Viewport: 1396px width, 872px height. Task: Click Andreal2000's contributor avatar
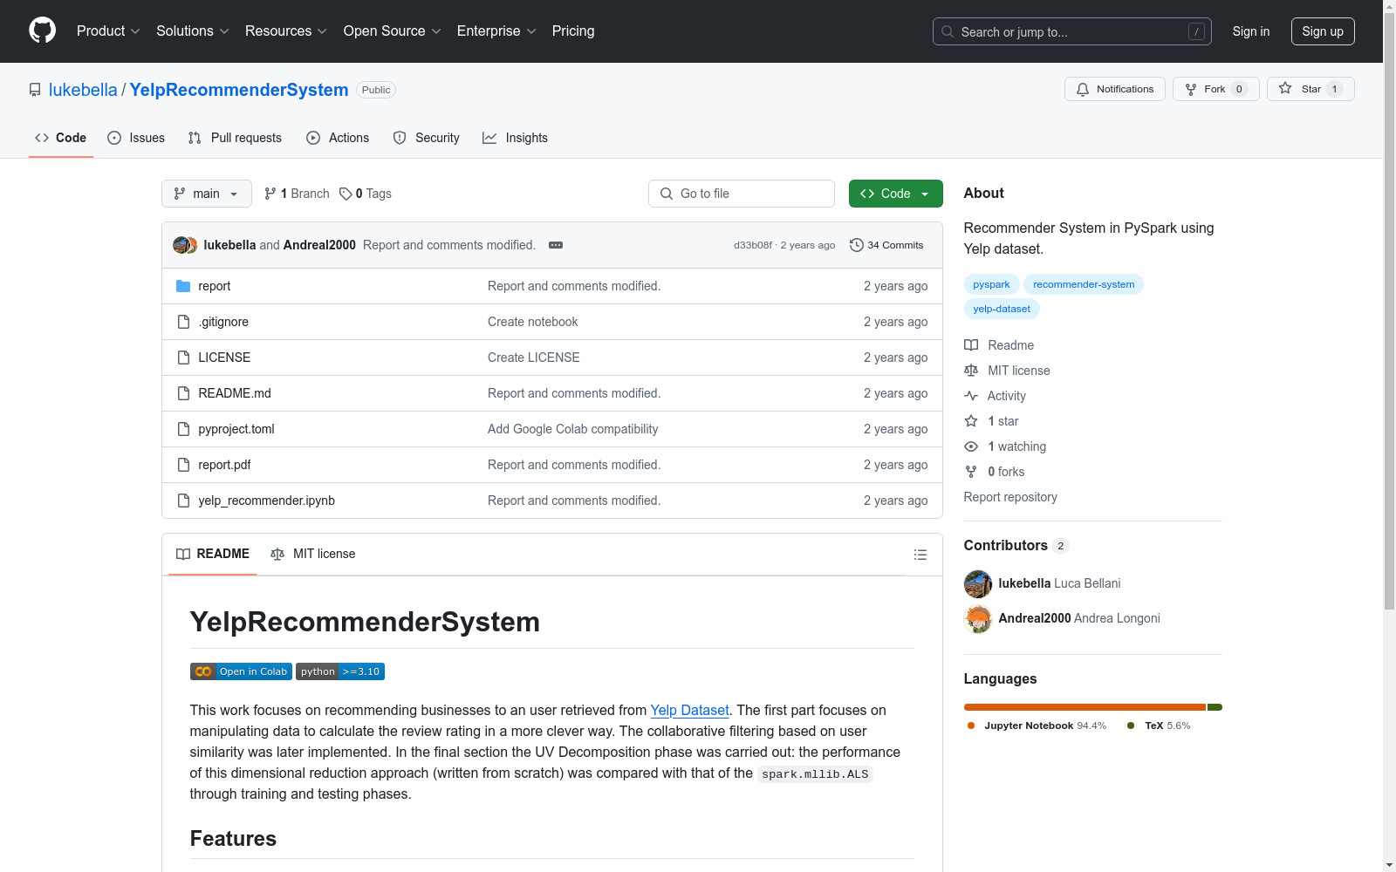click(x=978, y=618)
